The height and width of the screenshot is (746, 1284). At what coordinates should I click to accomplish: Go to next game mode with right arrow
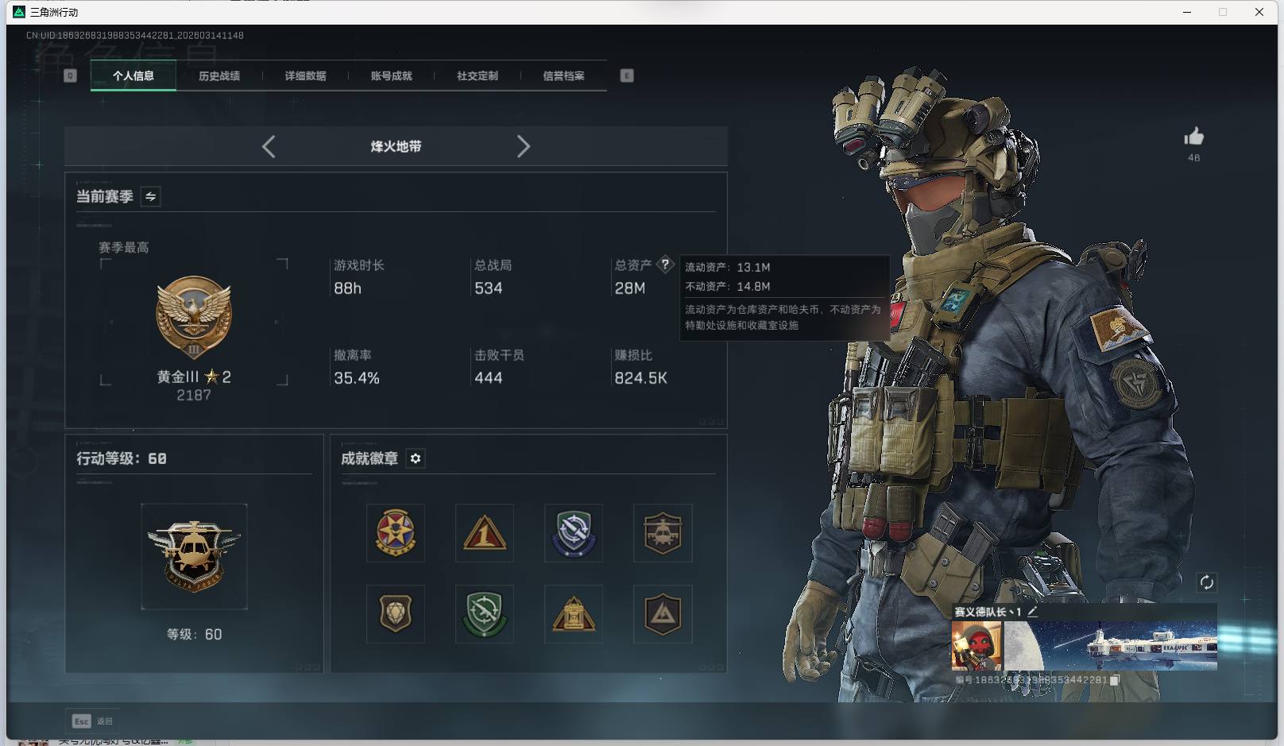(523, 146)
